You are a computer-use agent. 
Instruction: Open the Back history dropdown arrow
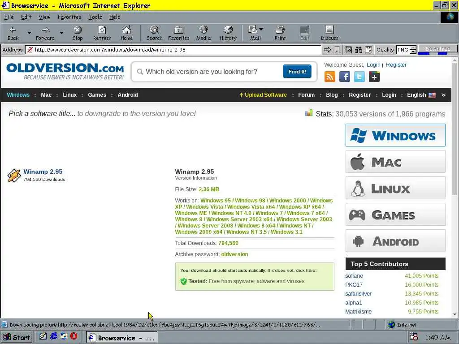tap(29, 33)
